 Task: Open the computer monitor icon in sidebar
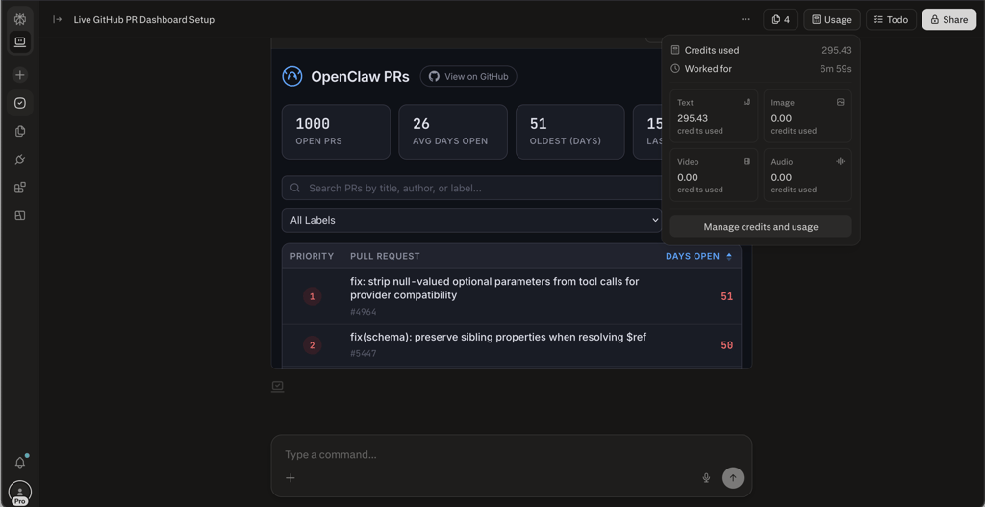coord(19,42)
